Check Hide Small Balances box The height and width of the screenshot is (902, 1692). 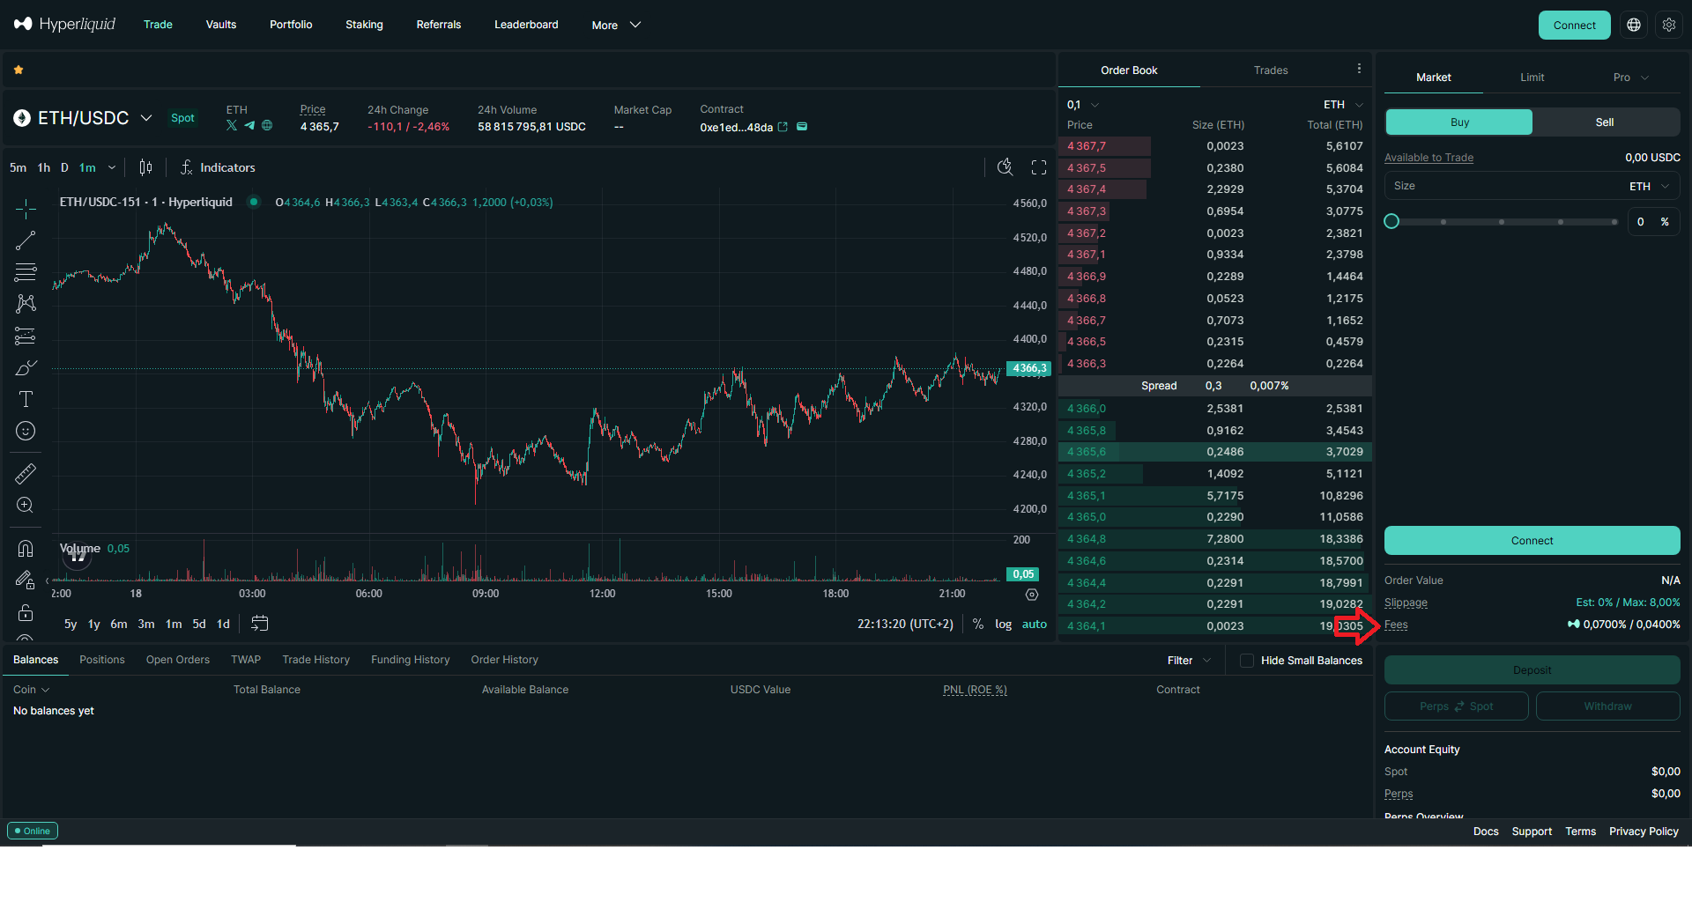tap(1247, 661)
